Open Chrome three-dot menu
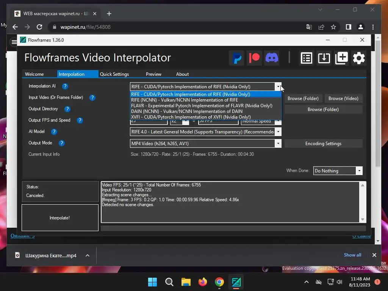 pos(373,27)
